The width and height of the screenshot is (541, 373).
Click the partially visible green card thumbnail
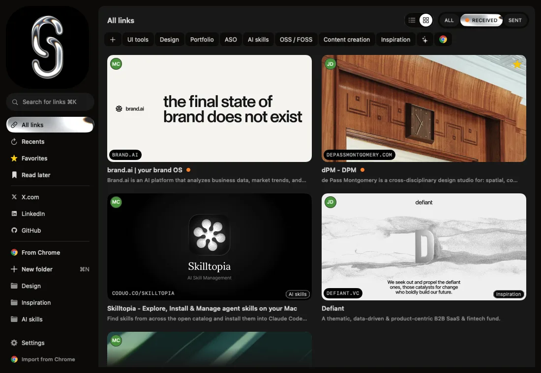pyautogui.click(x=210, y=349)
